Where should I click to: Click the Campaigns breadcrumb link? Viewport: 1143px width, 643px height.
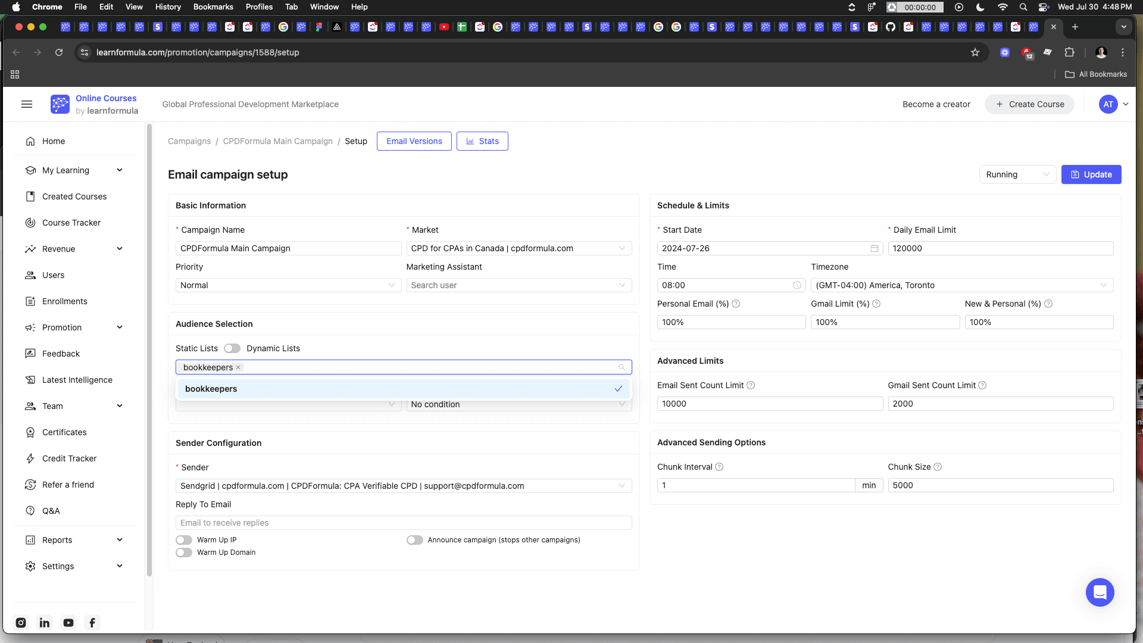189,141
